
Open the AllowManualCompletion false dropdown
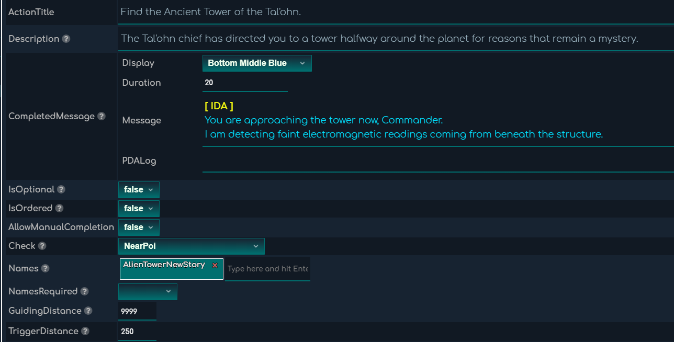[x=139, y=227]
